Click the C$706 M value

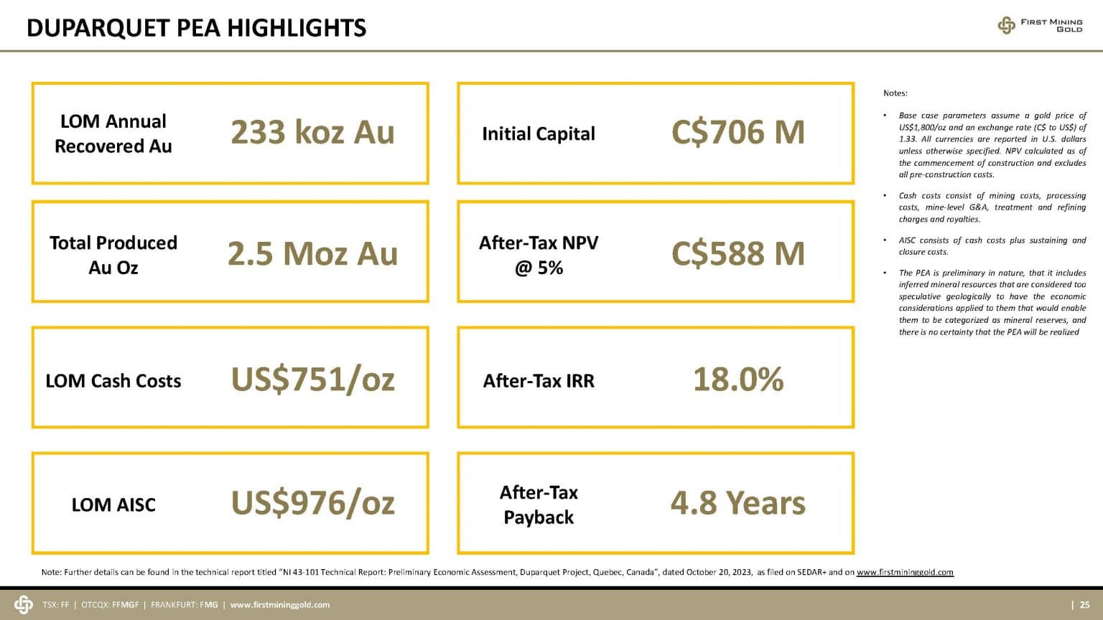coord(737,133)
